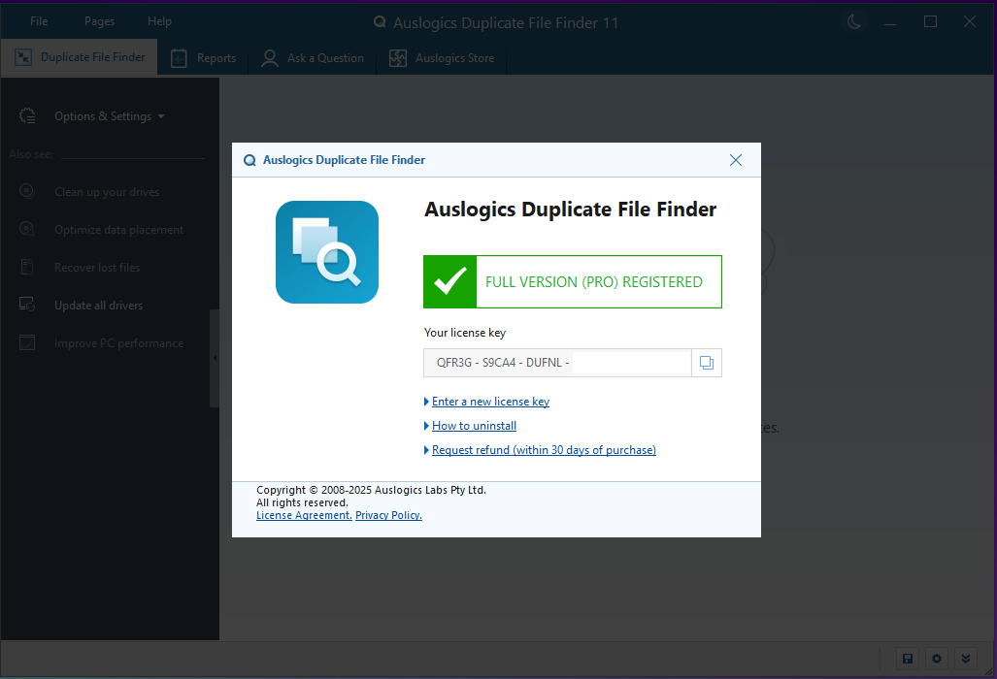Screen dimensions: 997x679
Task: Open the Help menu
Action: [x=159, y=21]
